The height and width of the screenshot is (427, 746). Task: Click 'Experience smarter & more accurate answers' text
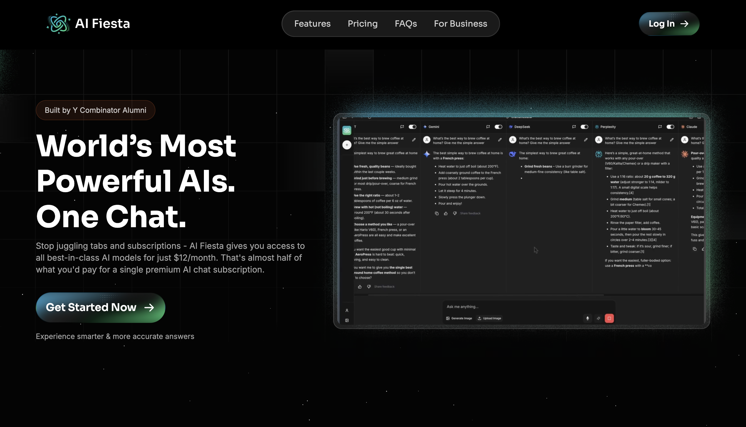pyautogui.click(x=115, y=336)
